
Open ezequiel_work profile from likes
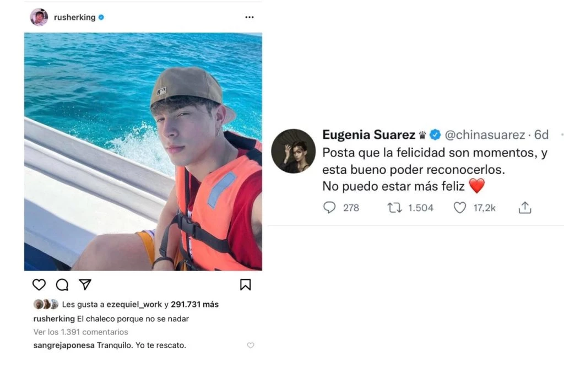(134, 304)
